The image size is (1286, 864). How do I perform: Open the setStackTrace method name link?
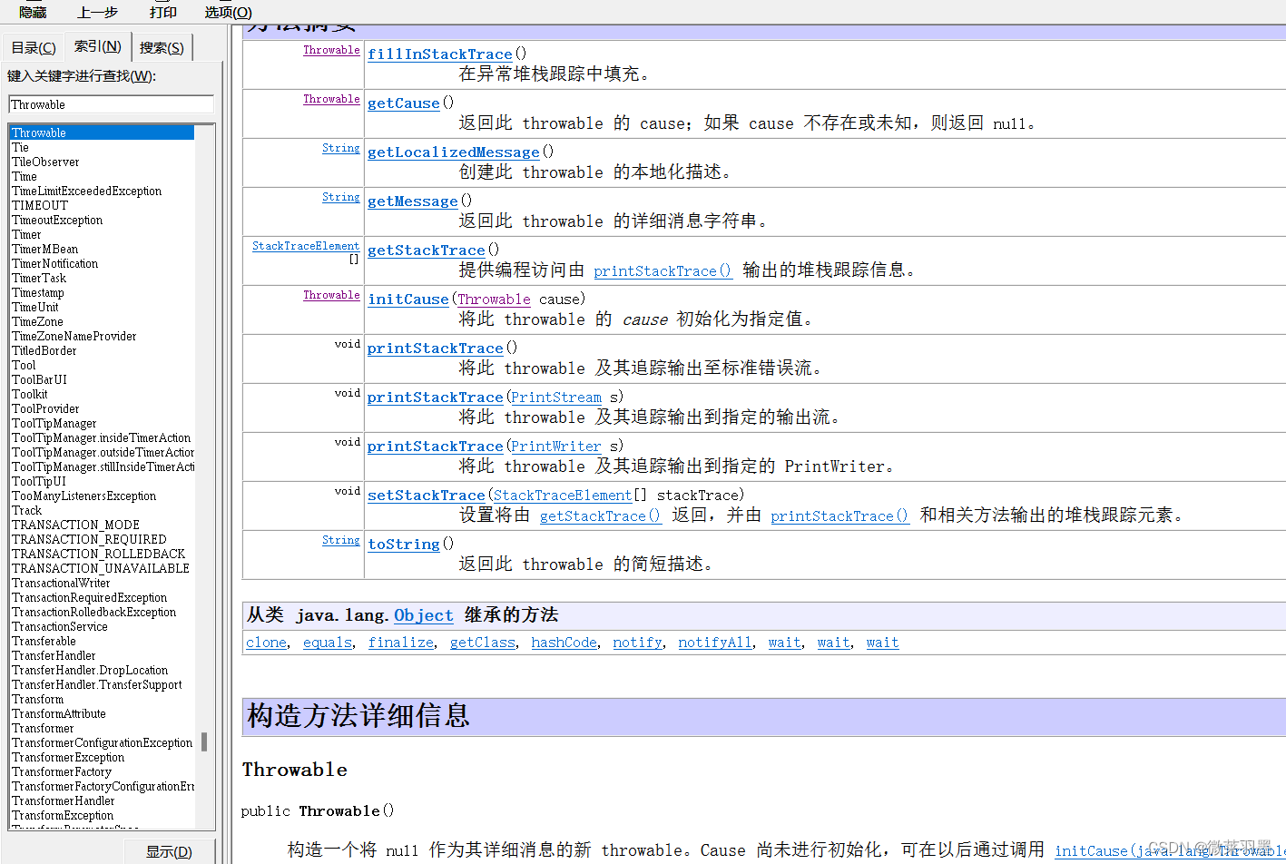[x=426, y=496]
